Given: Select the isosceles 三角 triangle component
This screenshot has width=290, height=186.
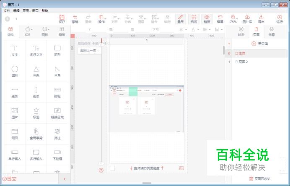Looking at the screenshot, I should pyautogui.click(x=36, y=71).
